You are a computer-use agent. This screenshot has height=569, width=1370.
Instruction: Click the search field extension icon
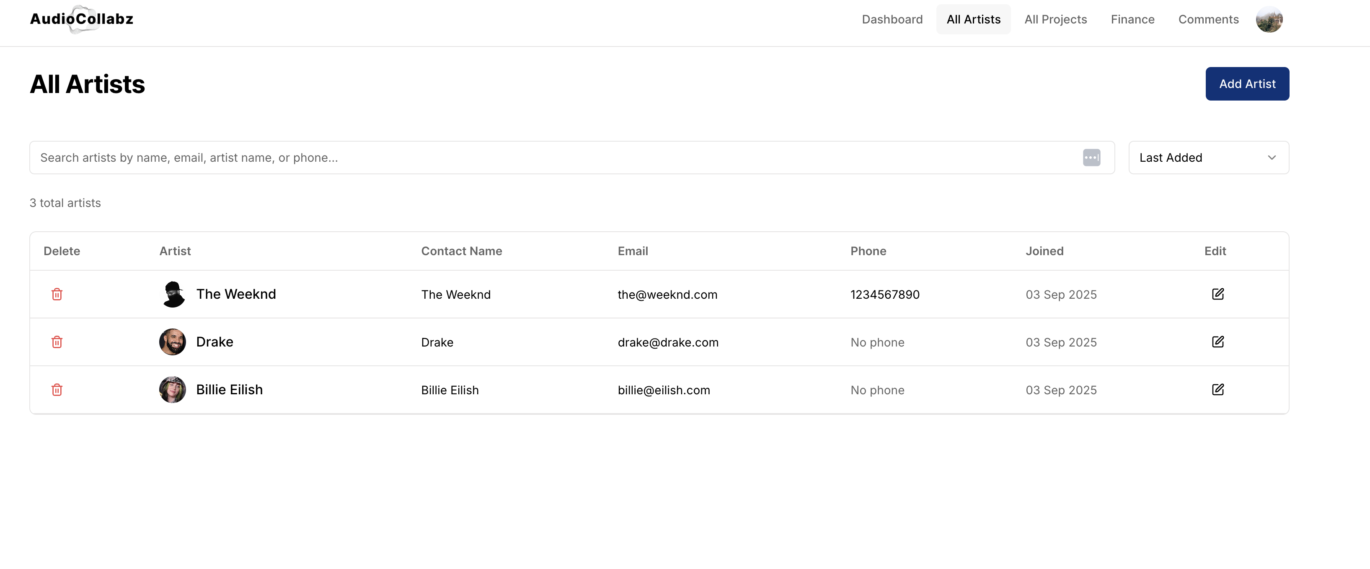point(1091,158)
